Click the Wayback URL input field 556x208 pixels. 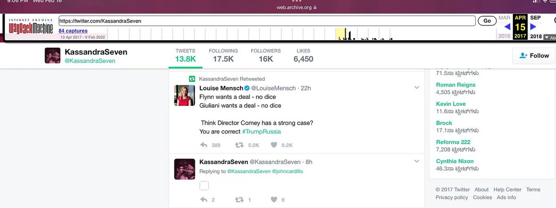click(267, 21)
